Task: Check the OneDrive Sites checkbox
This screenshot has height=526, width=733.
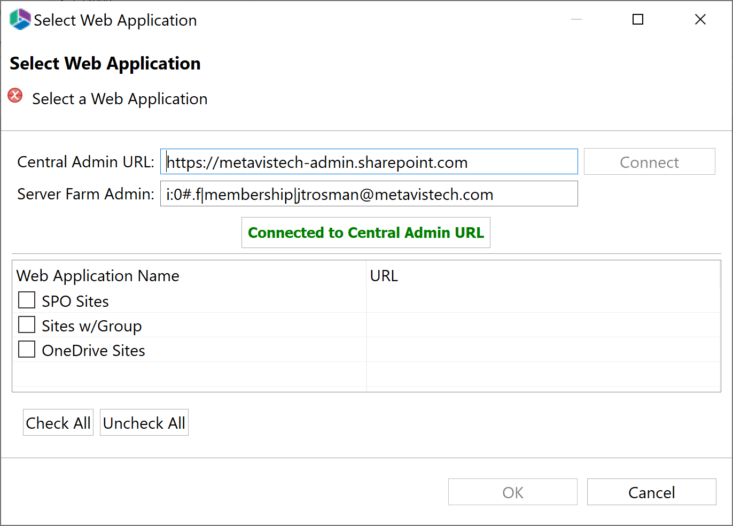Action: (x=26, y=349)
